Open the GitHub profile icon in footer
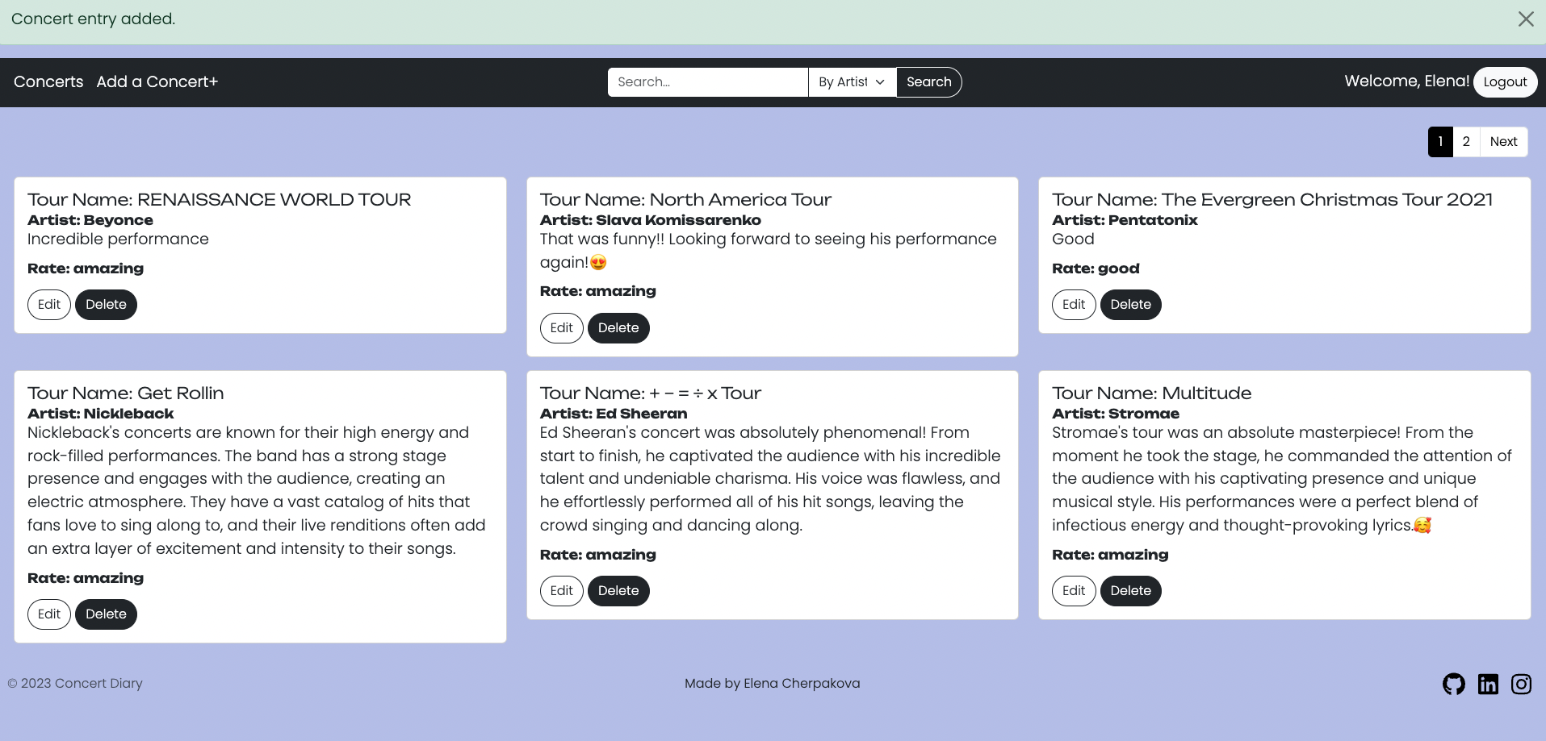The height and width of the screenshot is (741, 1546). tap(1453, 685)
